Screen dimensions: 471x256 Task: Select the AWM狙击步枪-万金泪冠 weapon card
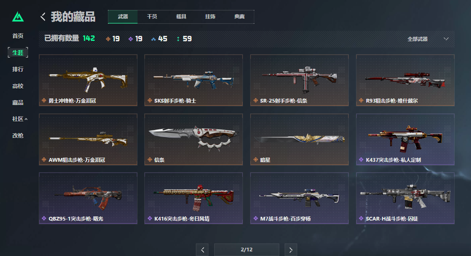tap(88, 139)
